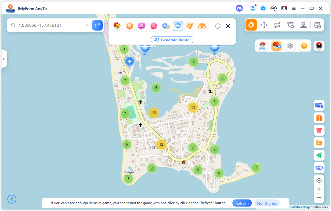Click the gold Pokecoin icon
Screen dimensions: 331x211
tap(304, 46)
